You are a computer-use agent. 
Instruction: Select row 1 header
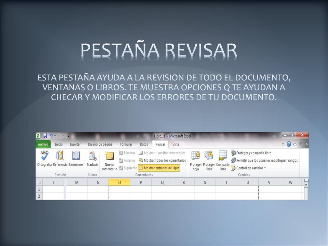tap(39, 189)
